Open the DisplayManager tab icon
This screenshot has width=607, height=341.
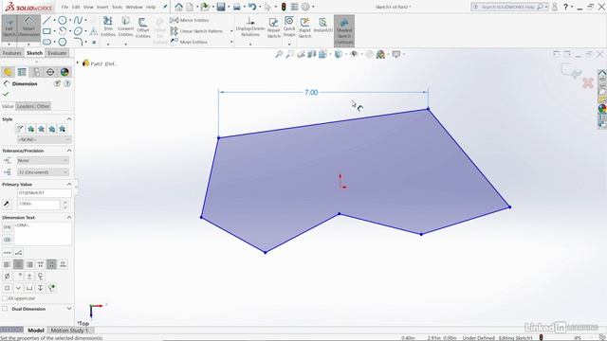[64, 72]
